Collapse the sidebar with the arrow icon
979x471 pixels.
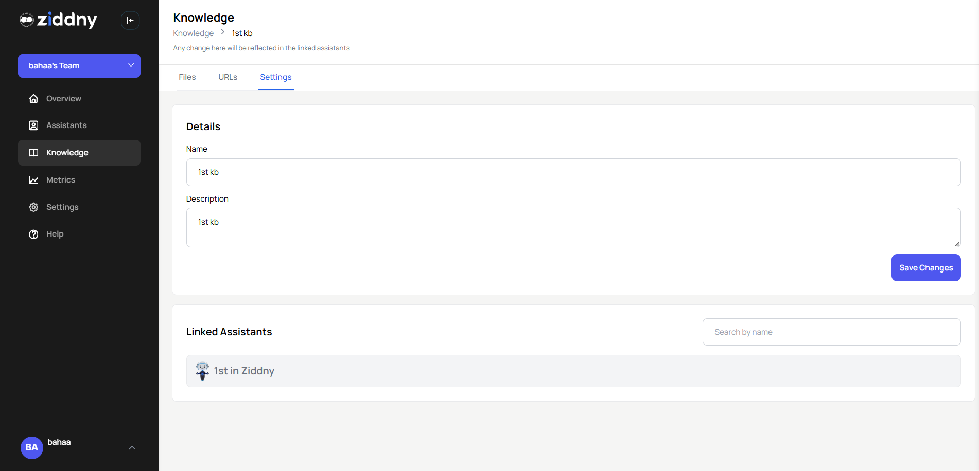tap(130, 20)
